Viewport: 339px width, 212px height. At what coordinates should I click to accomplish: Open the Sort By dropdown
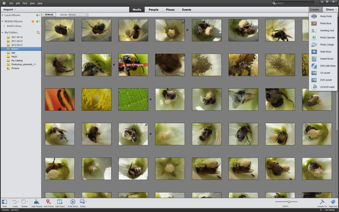(78, 15)
